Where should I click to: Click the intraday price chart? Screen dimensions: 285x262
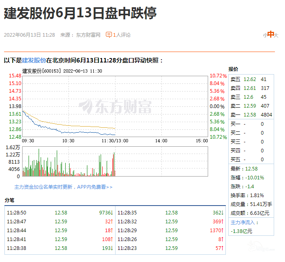(x=115, y=106)
